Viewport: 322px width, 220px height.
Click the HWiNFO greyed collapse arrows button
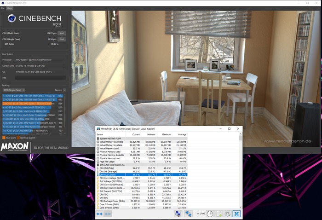108,214
